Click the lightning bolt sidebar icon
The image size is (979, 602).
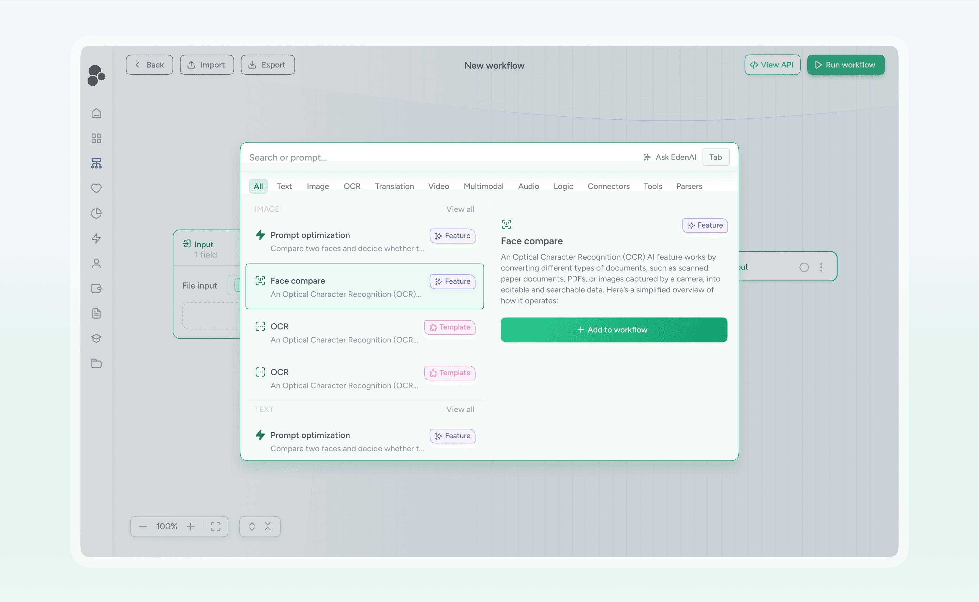tap(96, 238)
